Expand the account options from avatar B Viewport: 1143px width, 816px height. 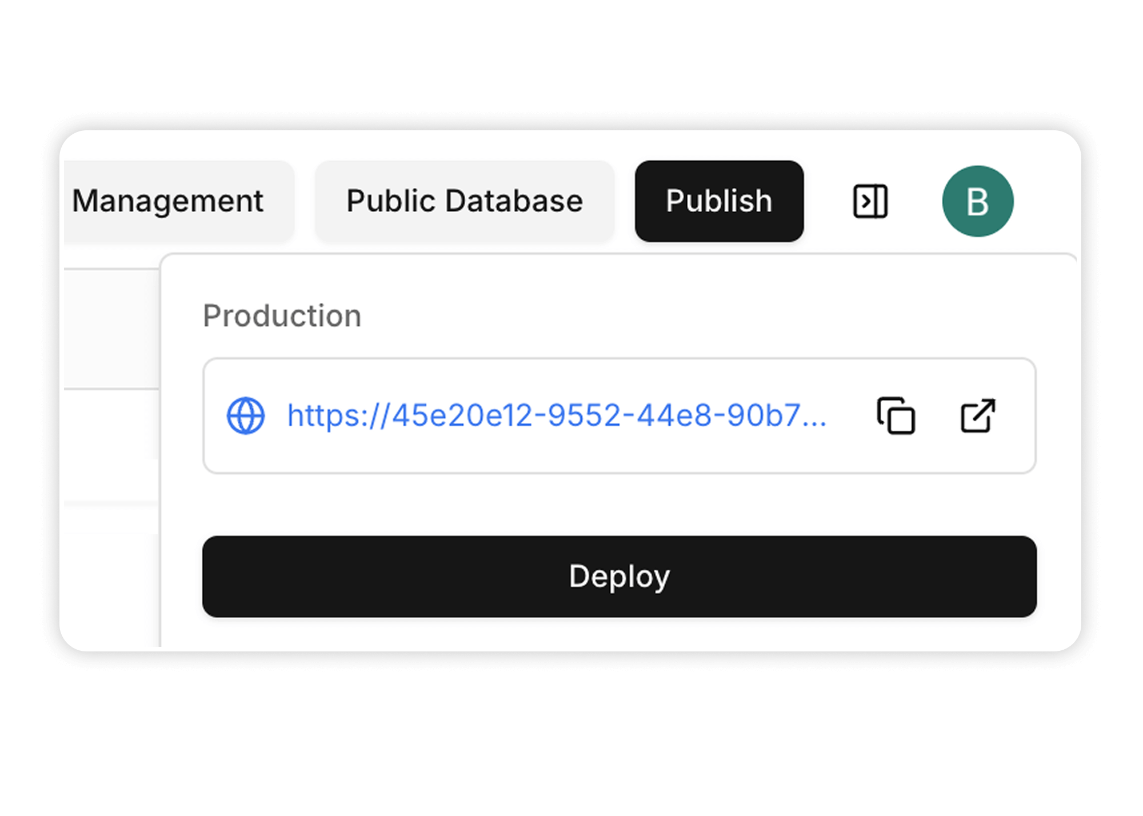point(977,201)
